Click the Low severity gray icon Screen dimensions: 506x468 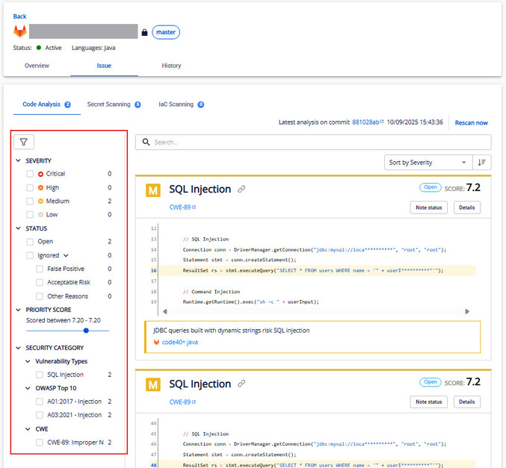click(x=40, y=215)
